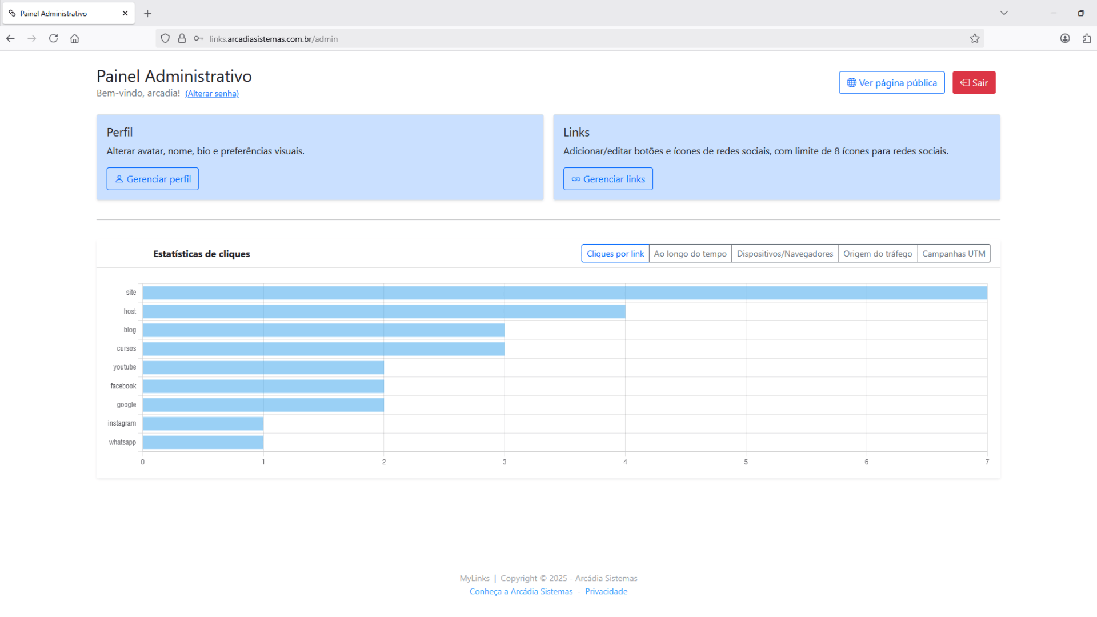The width and height of the screenshot is (1097, 617).
Task: Click the Alterar senha link
Action: point(212,94)
